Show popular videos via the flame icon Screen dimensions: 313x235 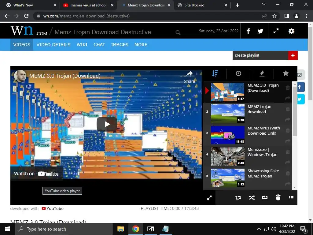click(x=262, y=73)
